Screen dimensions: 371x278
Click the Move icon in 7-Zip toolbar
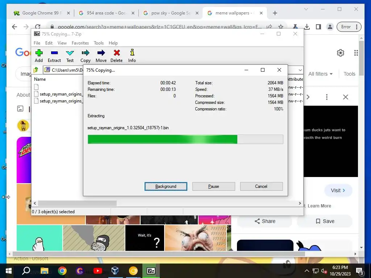(101, 53)
